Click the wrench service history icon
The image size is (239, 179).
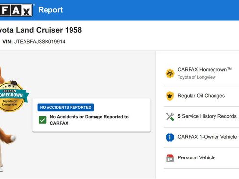tap(170, 117)
